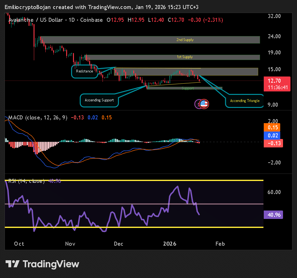Click the 24.00 price scale label
The height and width of the screenshot is (278, 297).
point(274,36)
